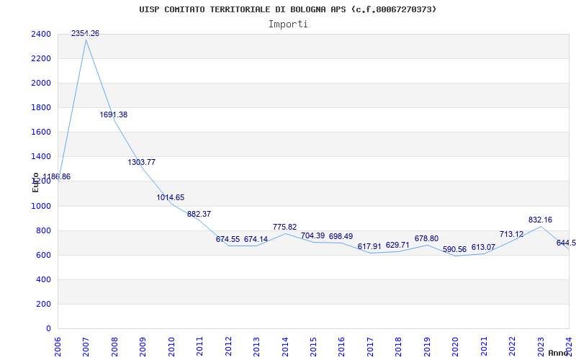This screenshot has width=576, height=360.
Task: Select the 698.49 data label
Action: point(341,236)
